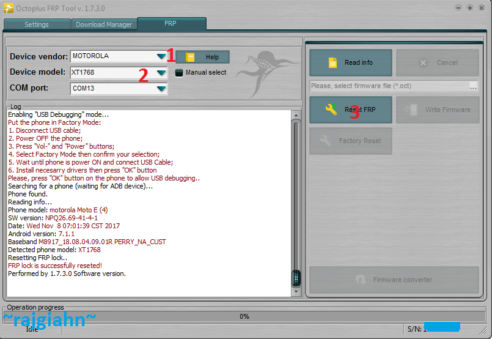The width and height of the screenshot is (492, 339).
Task: Click the Help button
Action: coord(203,57)
